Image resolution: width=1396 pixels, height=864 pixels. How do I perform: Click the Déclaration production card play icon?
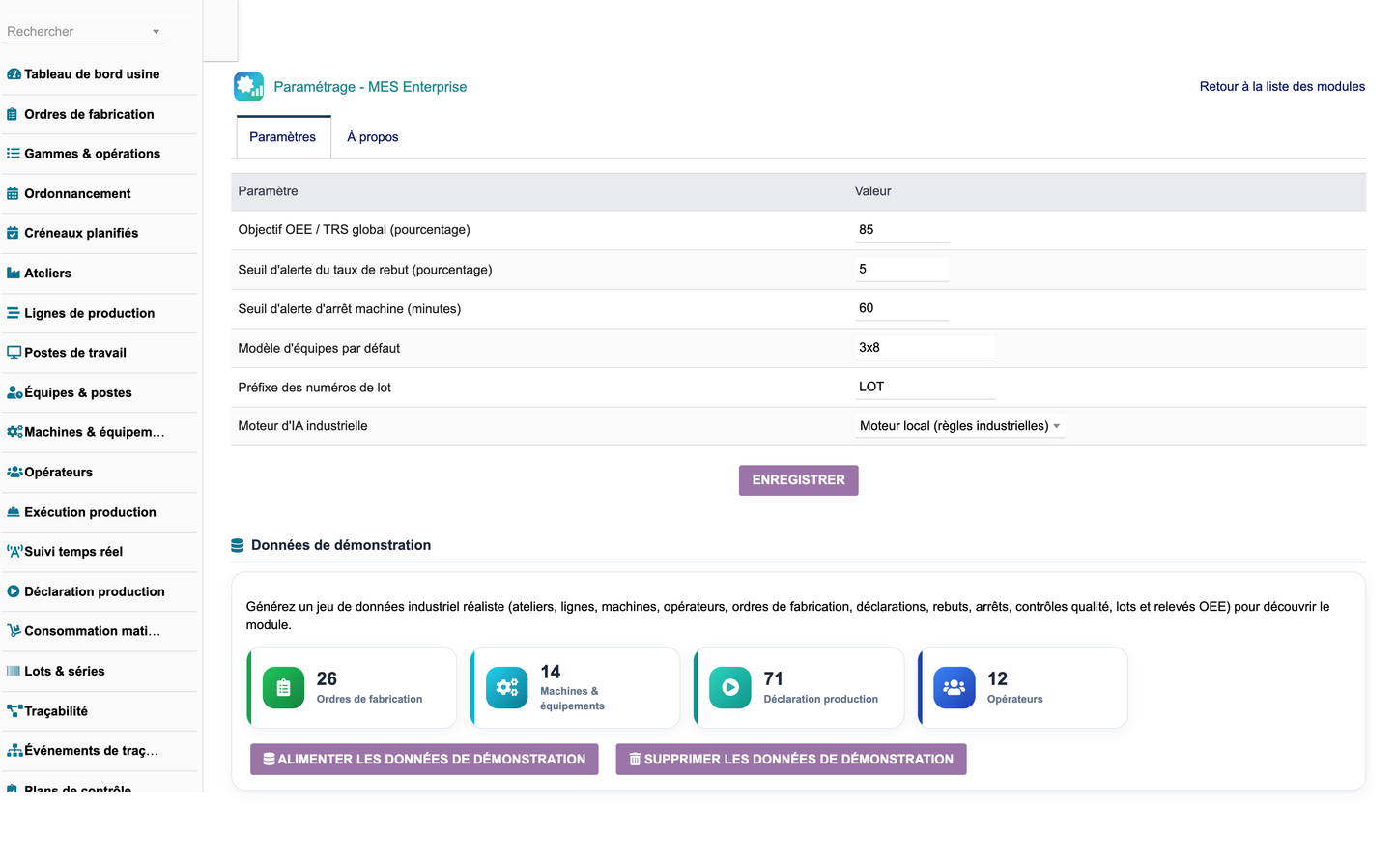730,688
